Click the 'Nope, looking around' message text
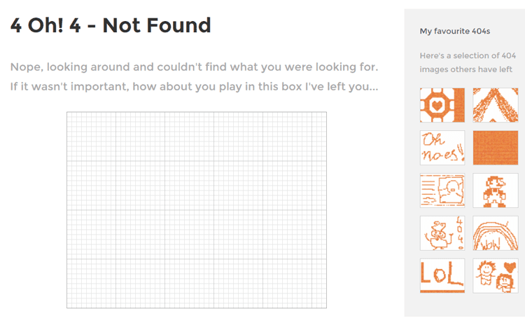This screenshot has height=325, width=525. [194, 67]
